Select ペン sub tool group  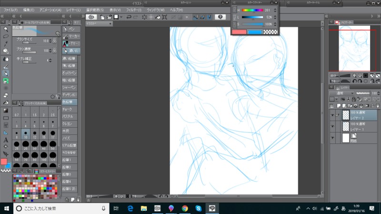click(71, 29)
